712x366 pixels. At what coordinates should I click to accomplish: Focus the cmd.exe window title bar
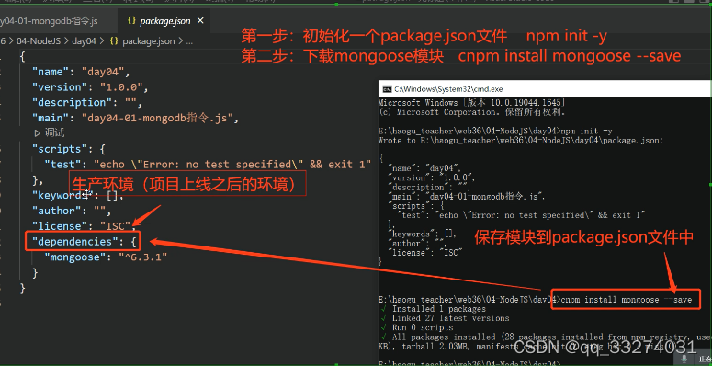pyautogui.click(x=545, y=89)
